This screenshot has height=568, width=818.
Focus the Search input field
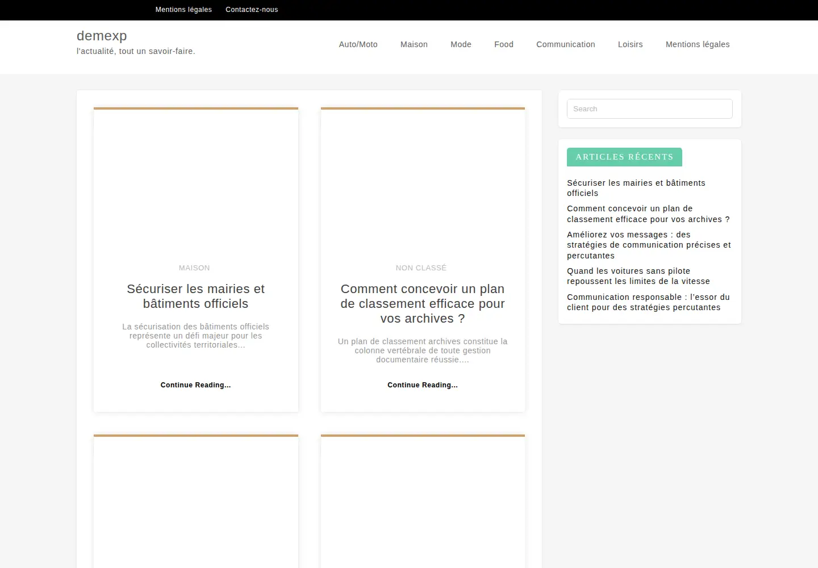(650, 109)
